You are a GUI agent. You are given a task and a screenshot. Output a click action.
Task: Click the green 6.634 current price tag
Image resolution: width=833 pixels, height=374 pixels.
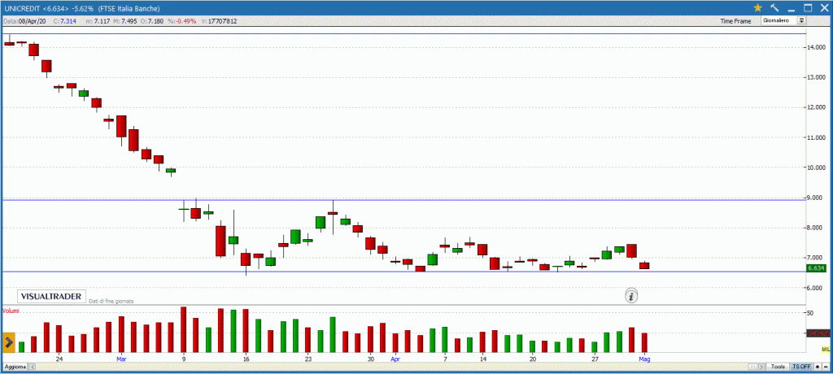click(815, 269)
